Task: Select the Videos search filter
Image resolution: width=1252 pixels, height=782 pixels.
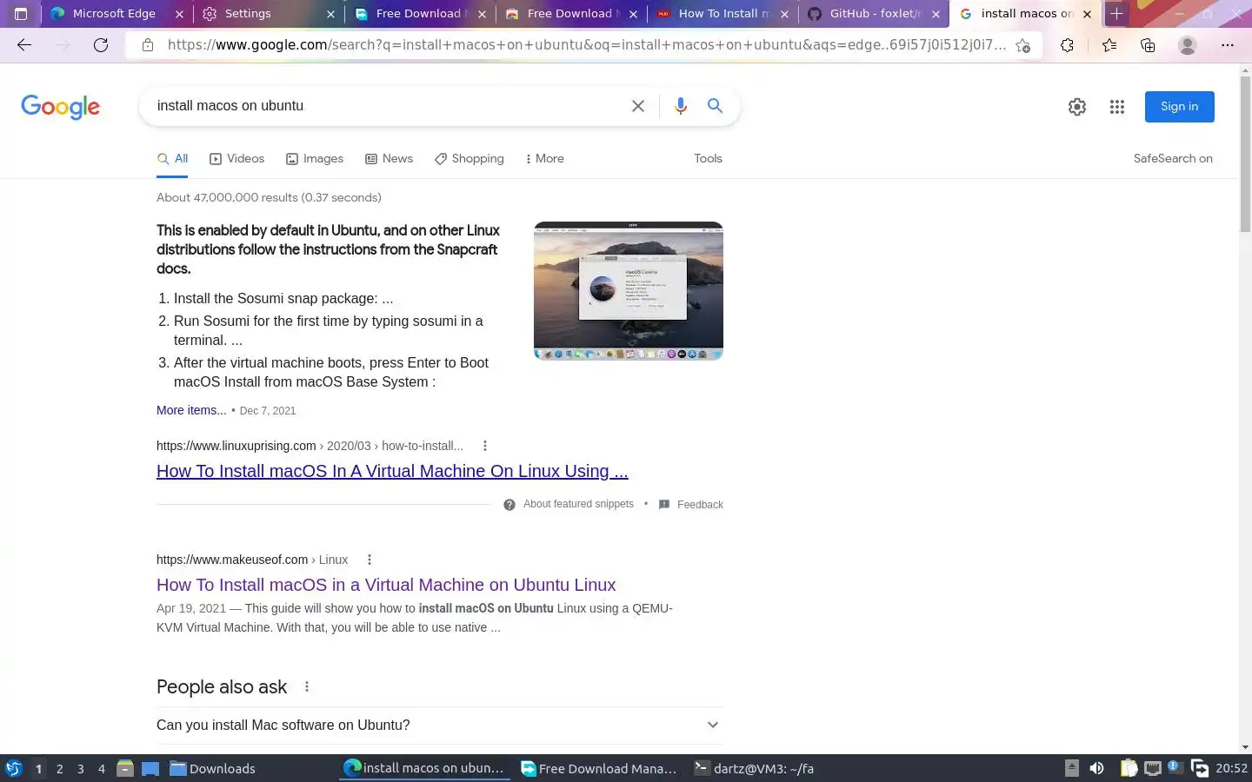Action: 236,159
